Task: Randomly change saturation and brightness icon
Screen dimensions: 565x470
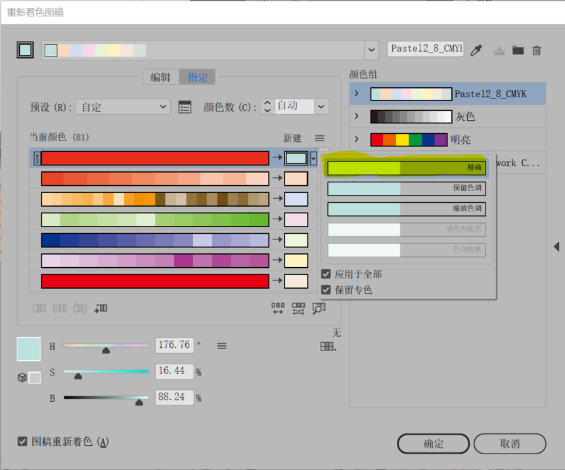Action: coord(298,309)
